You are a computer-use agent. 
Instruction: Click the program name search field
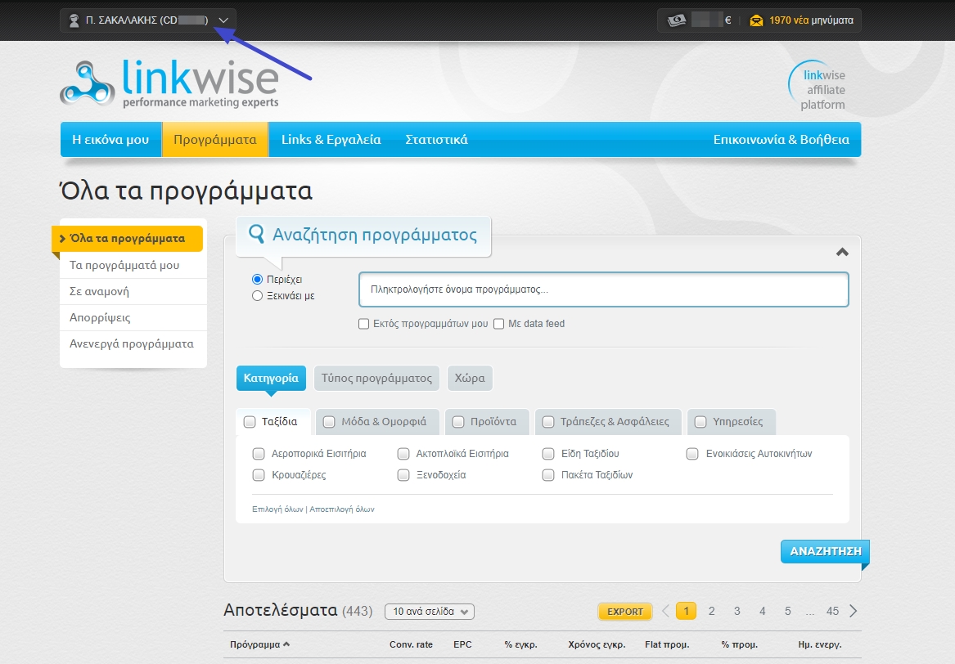pyautogui.click(x=603, y=289)
